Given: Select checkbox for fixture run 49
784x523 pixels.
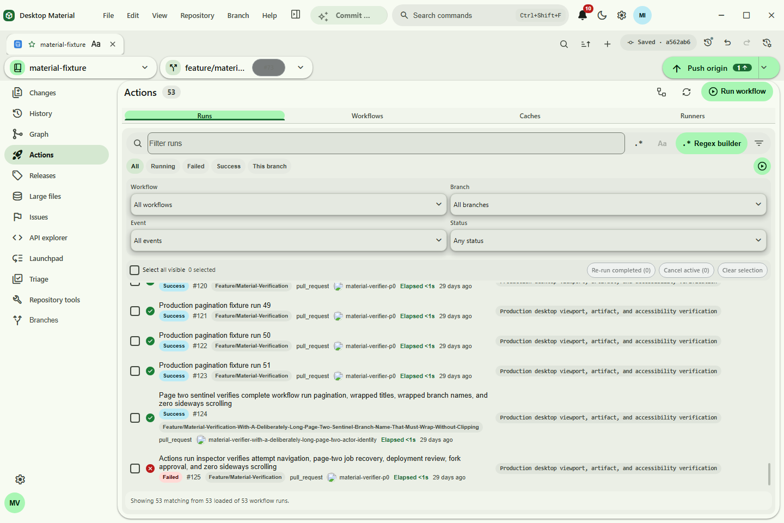Looking at the screenshot, I should coord(135,311).
